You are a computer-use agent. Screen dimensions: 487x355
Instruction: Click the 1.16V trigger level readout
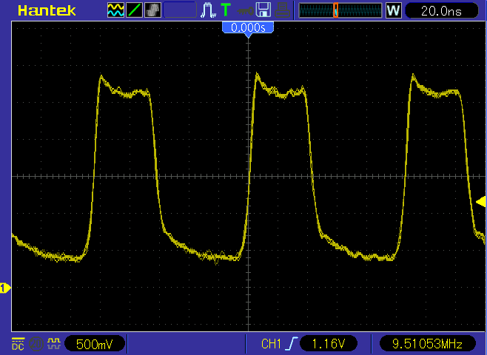point(329,344)
